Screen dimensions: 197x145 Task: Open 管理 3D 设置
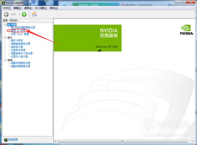click(x=18, y=31)
